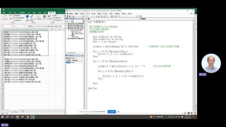Open the procedure dropdown above code window
This screenshot has width=226, height=127.
point(167,19)
